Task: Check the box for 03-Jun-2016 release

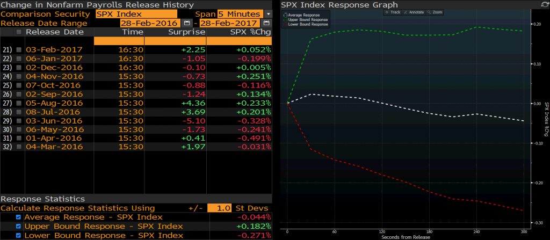Action: pos(19,121)
